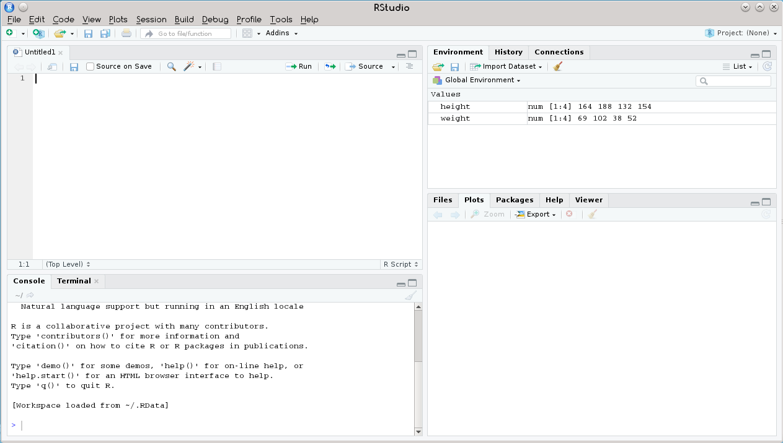The width and height of the screenshot is (783, 443).
Task: Click the Run button
Action: [299, 67]
